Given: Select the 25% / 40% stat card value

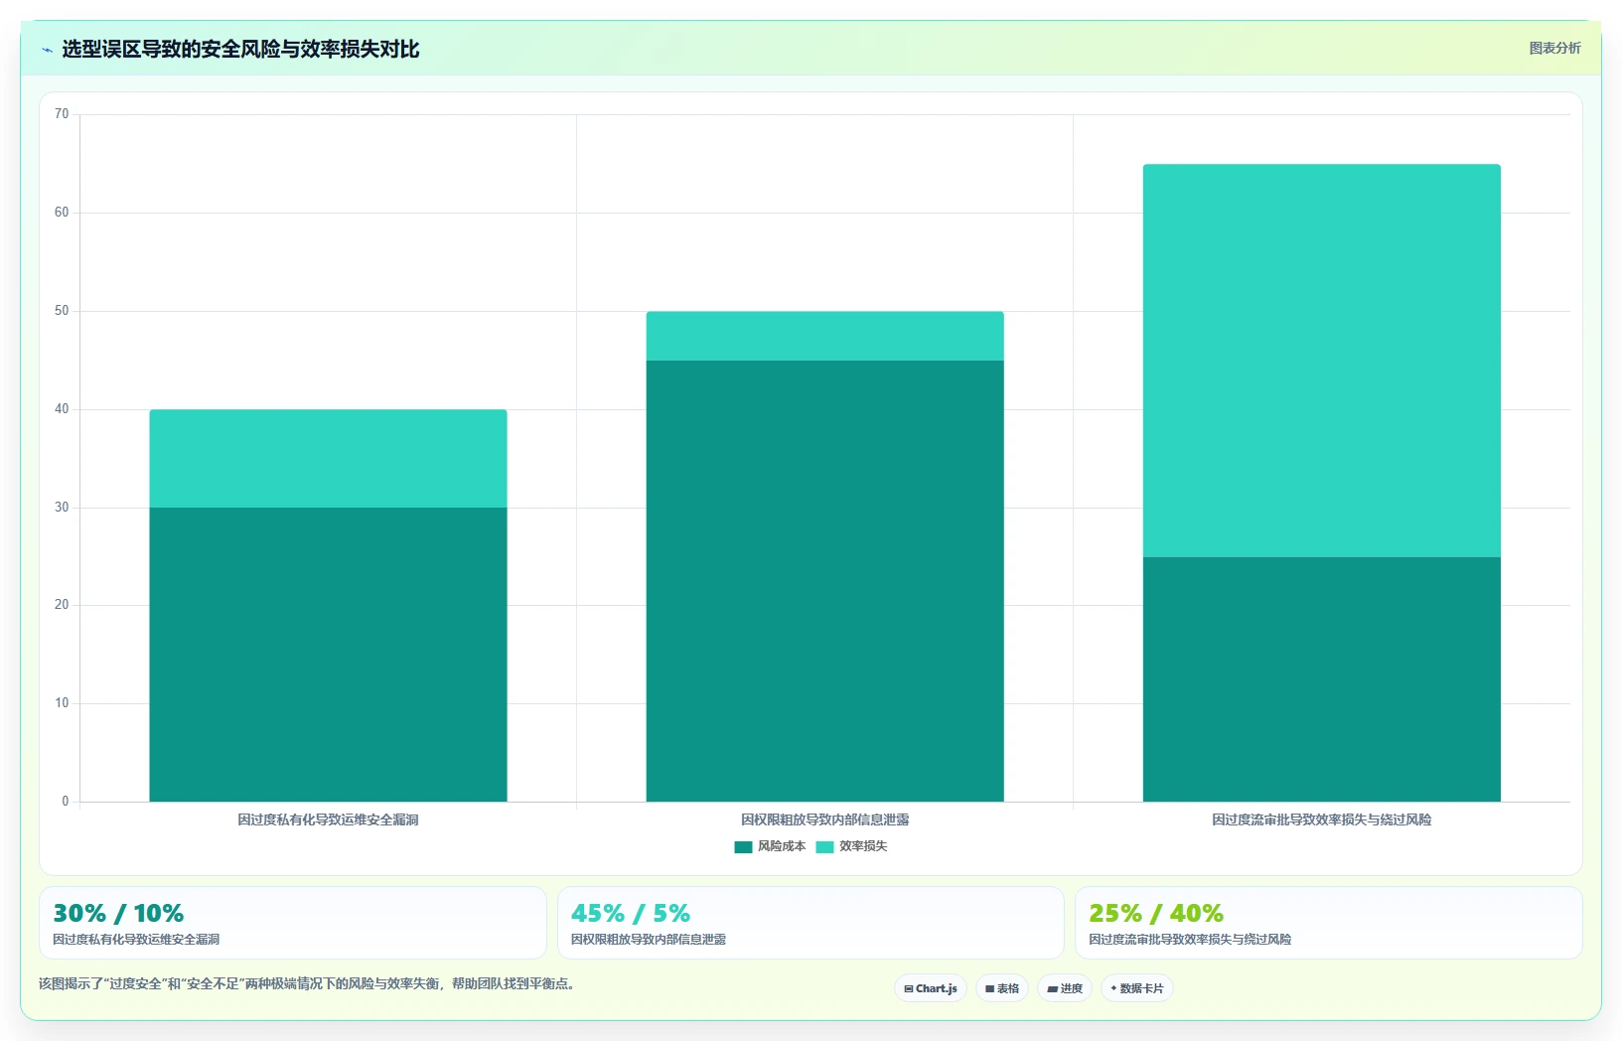Looking at the screenshot, I should pyautogui.click(x=1156, y=913).
